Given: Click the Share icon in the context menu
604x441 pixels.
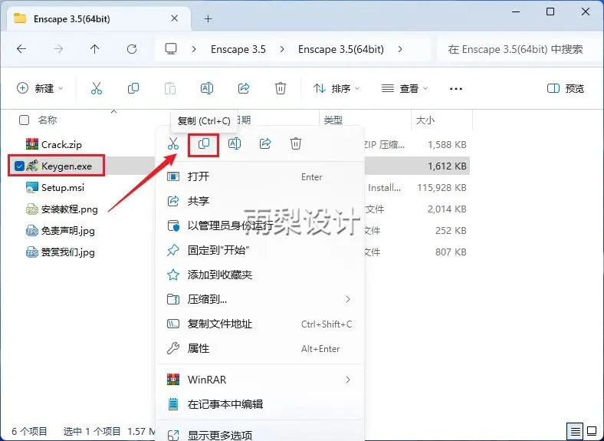Looking at the screenshot, I should point(265,144).
